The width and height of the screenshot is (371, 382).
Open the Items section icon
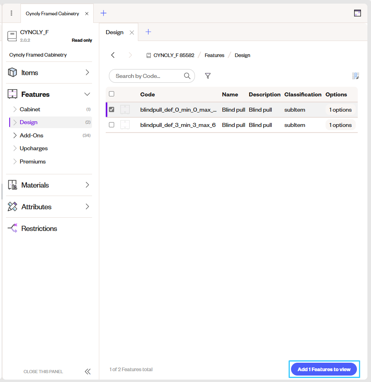click(12, 72)
